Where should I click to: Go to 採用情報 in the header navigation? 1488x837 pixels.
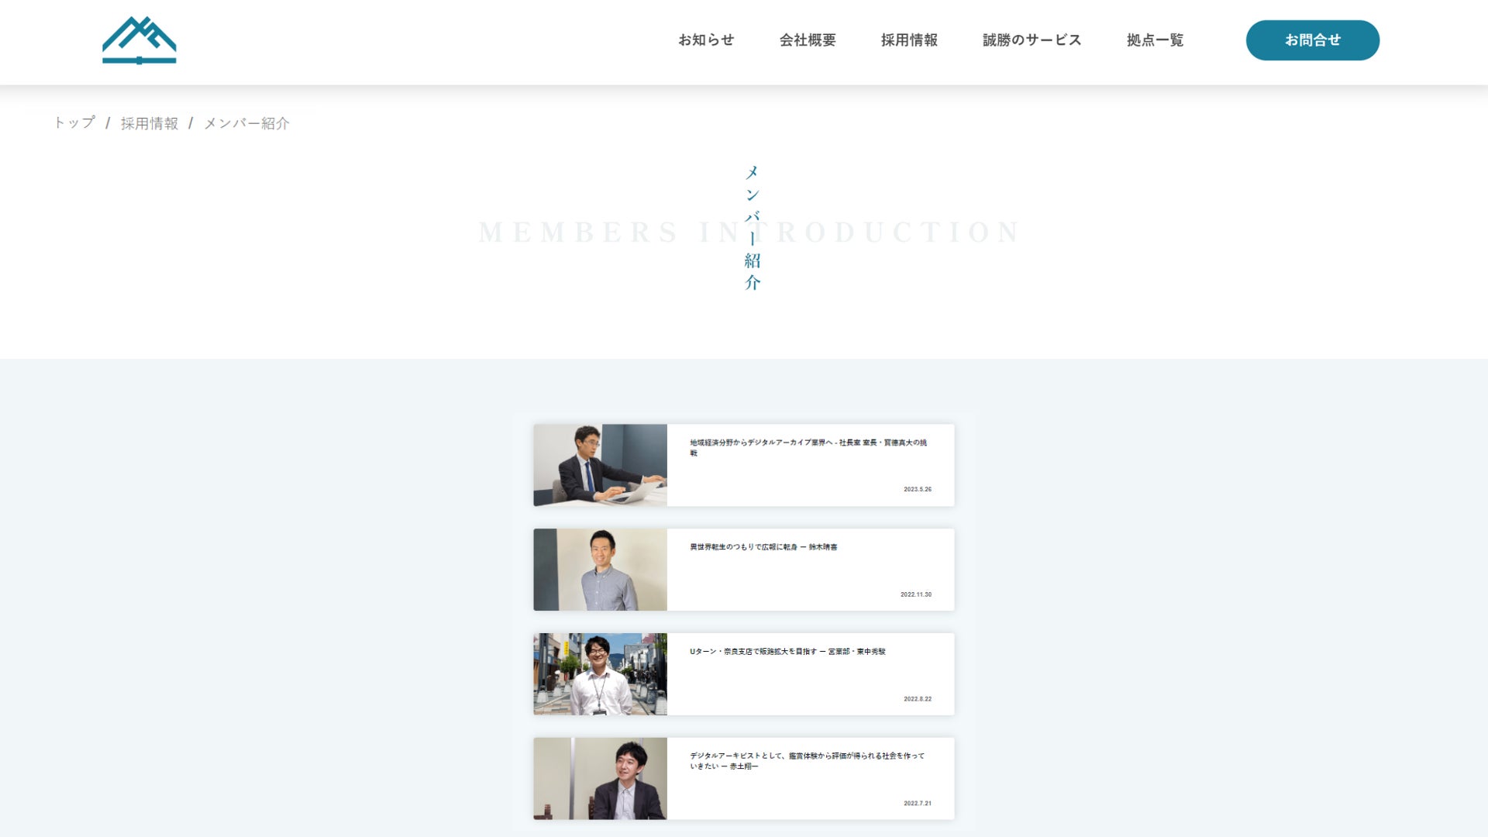909,40
